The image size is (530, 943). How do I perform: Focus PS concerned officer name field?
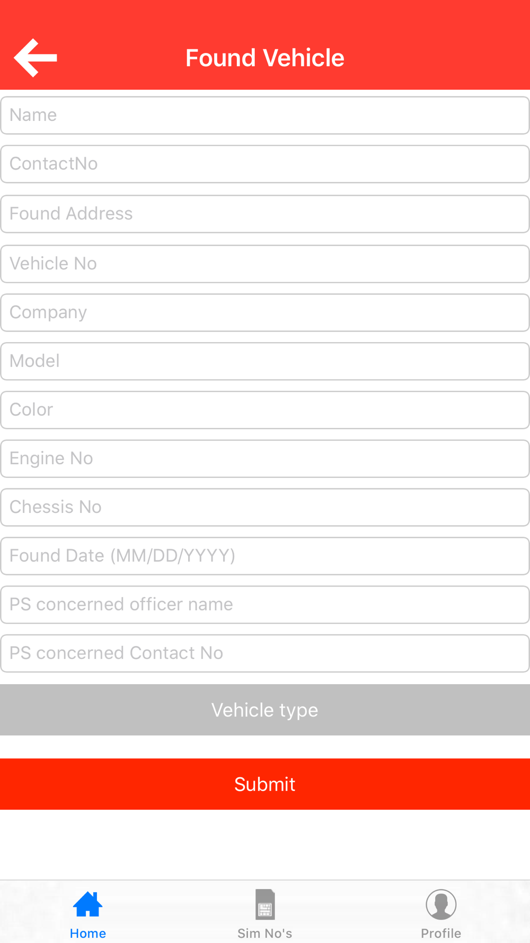(265, 605)
